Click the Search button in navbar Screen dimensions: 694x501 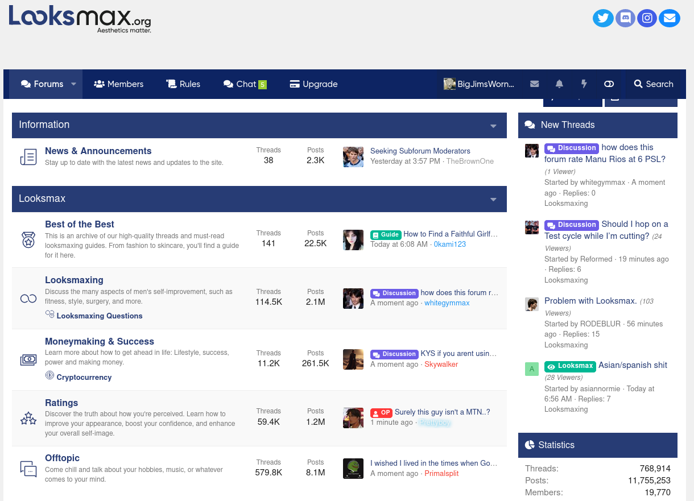(654, 84)
